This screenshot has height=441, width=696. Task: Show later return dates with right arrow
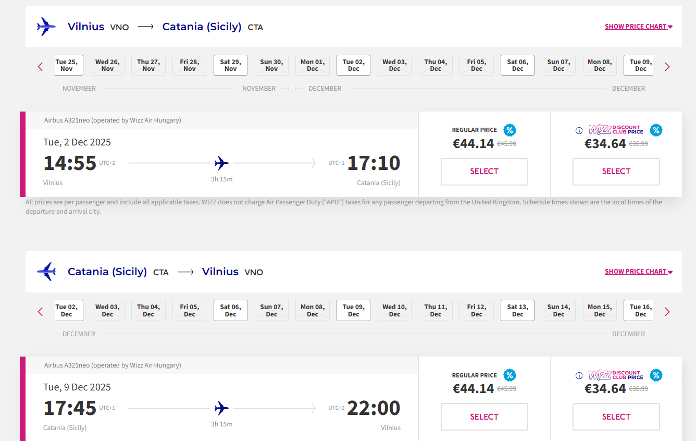tap(667, 312)
